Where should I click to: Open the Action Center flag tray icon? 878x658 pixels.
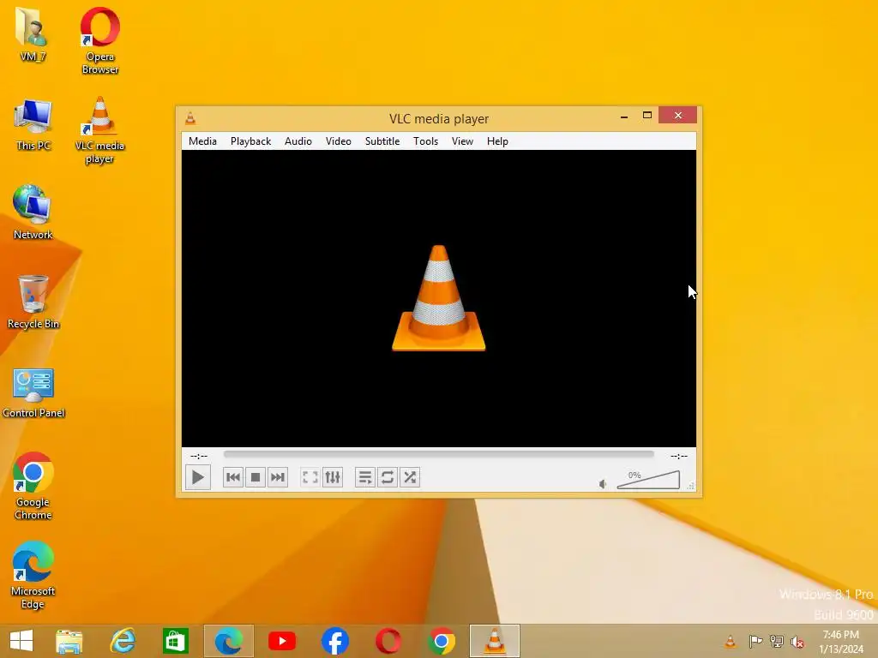coord(755,641)
